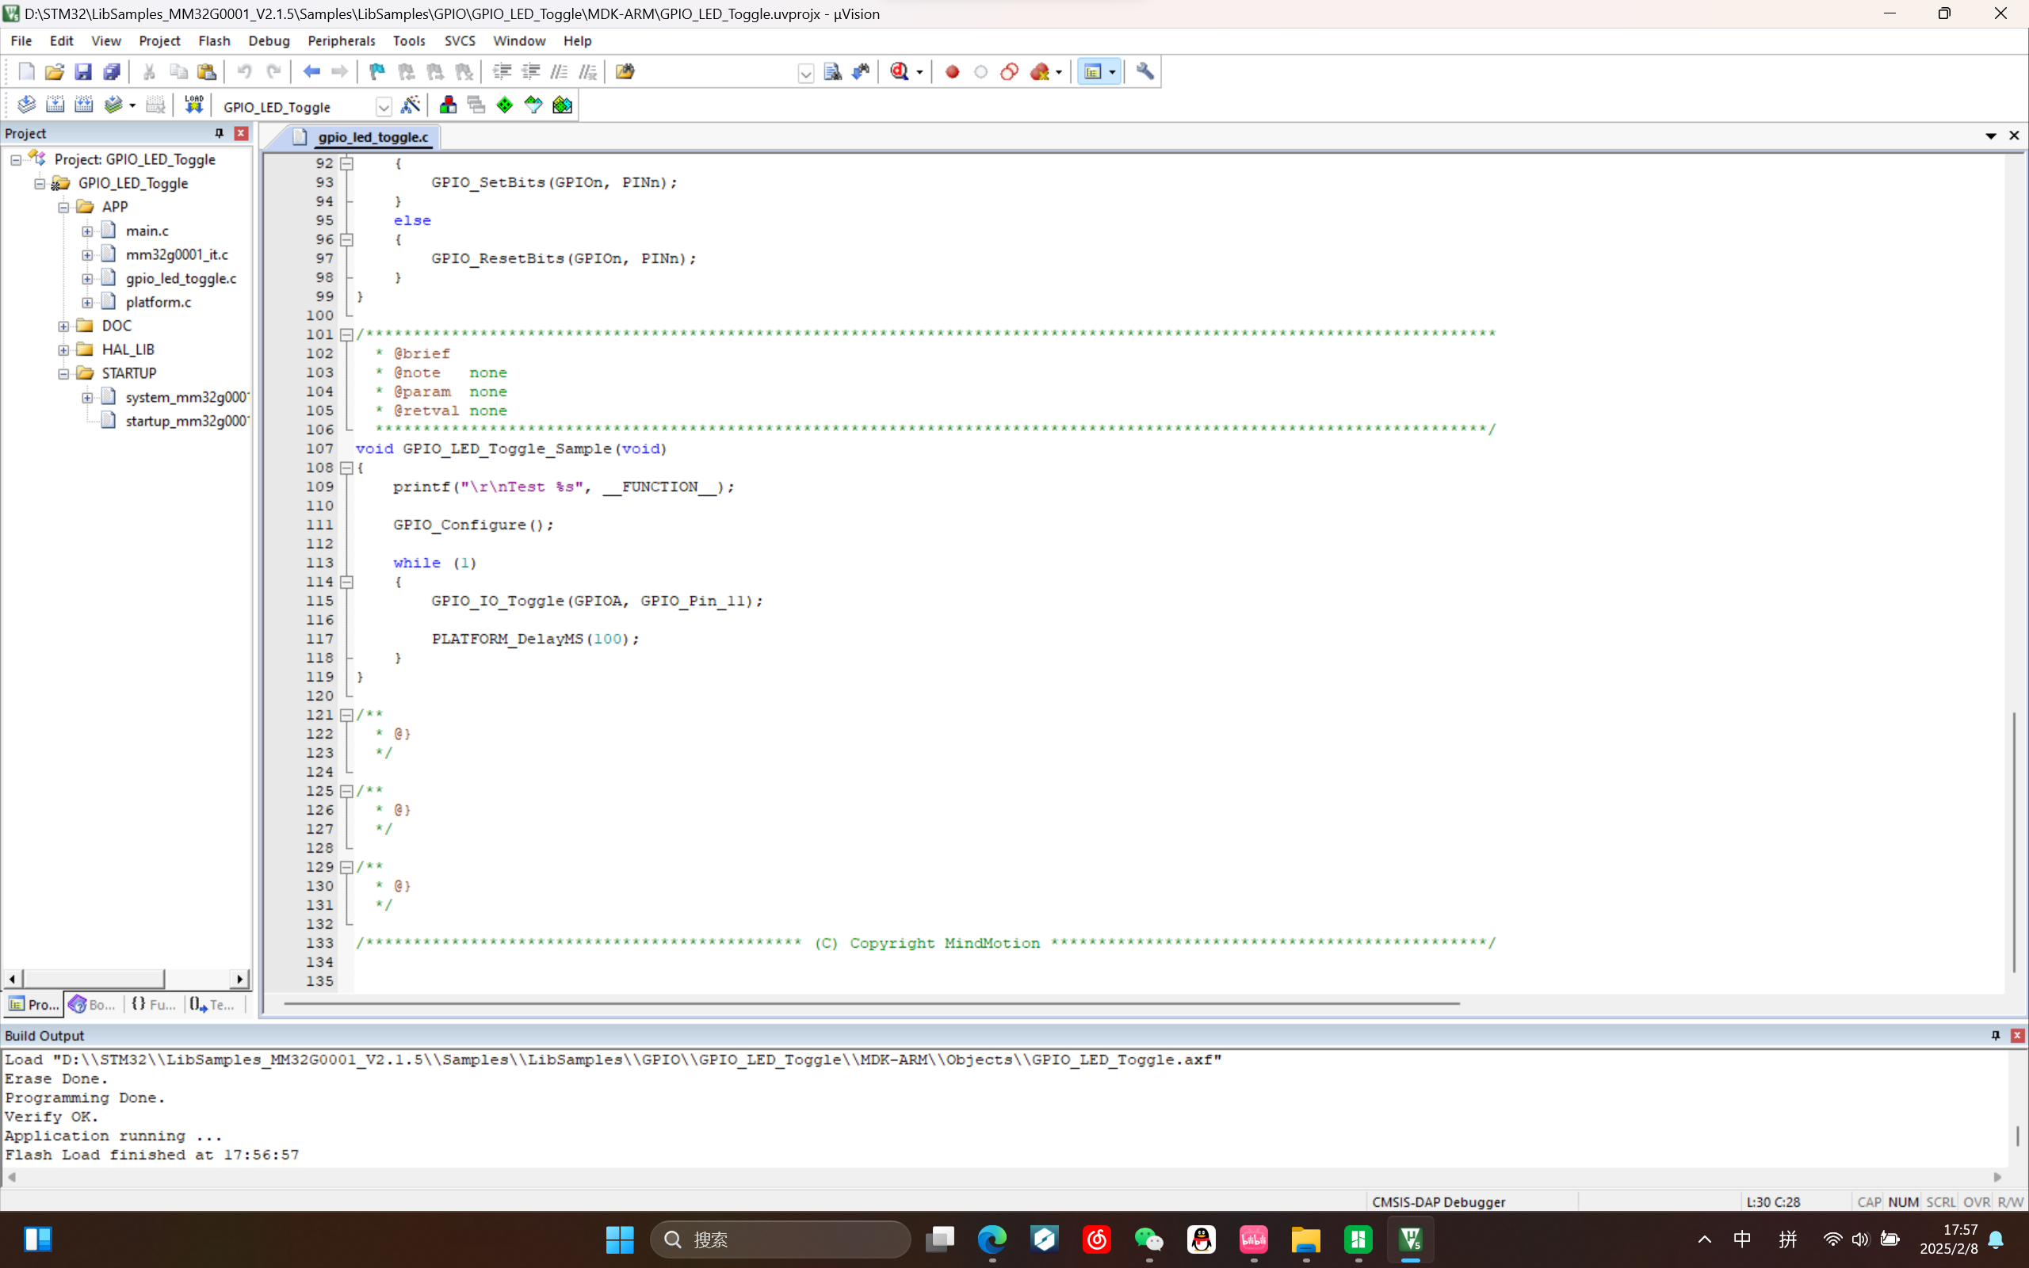Open the Configuration wrench icon

[1144, 72]
